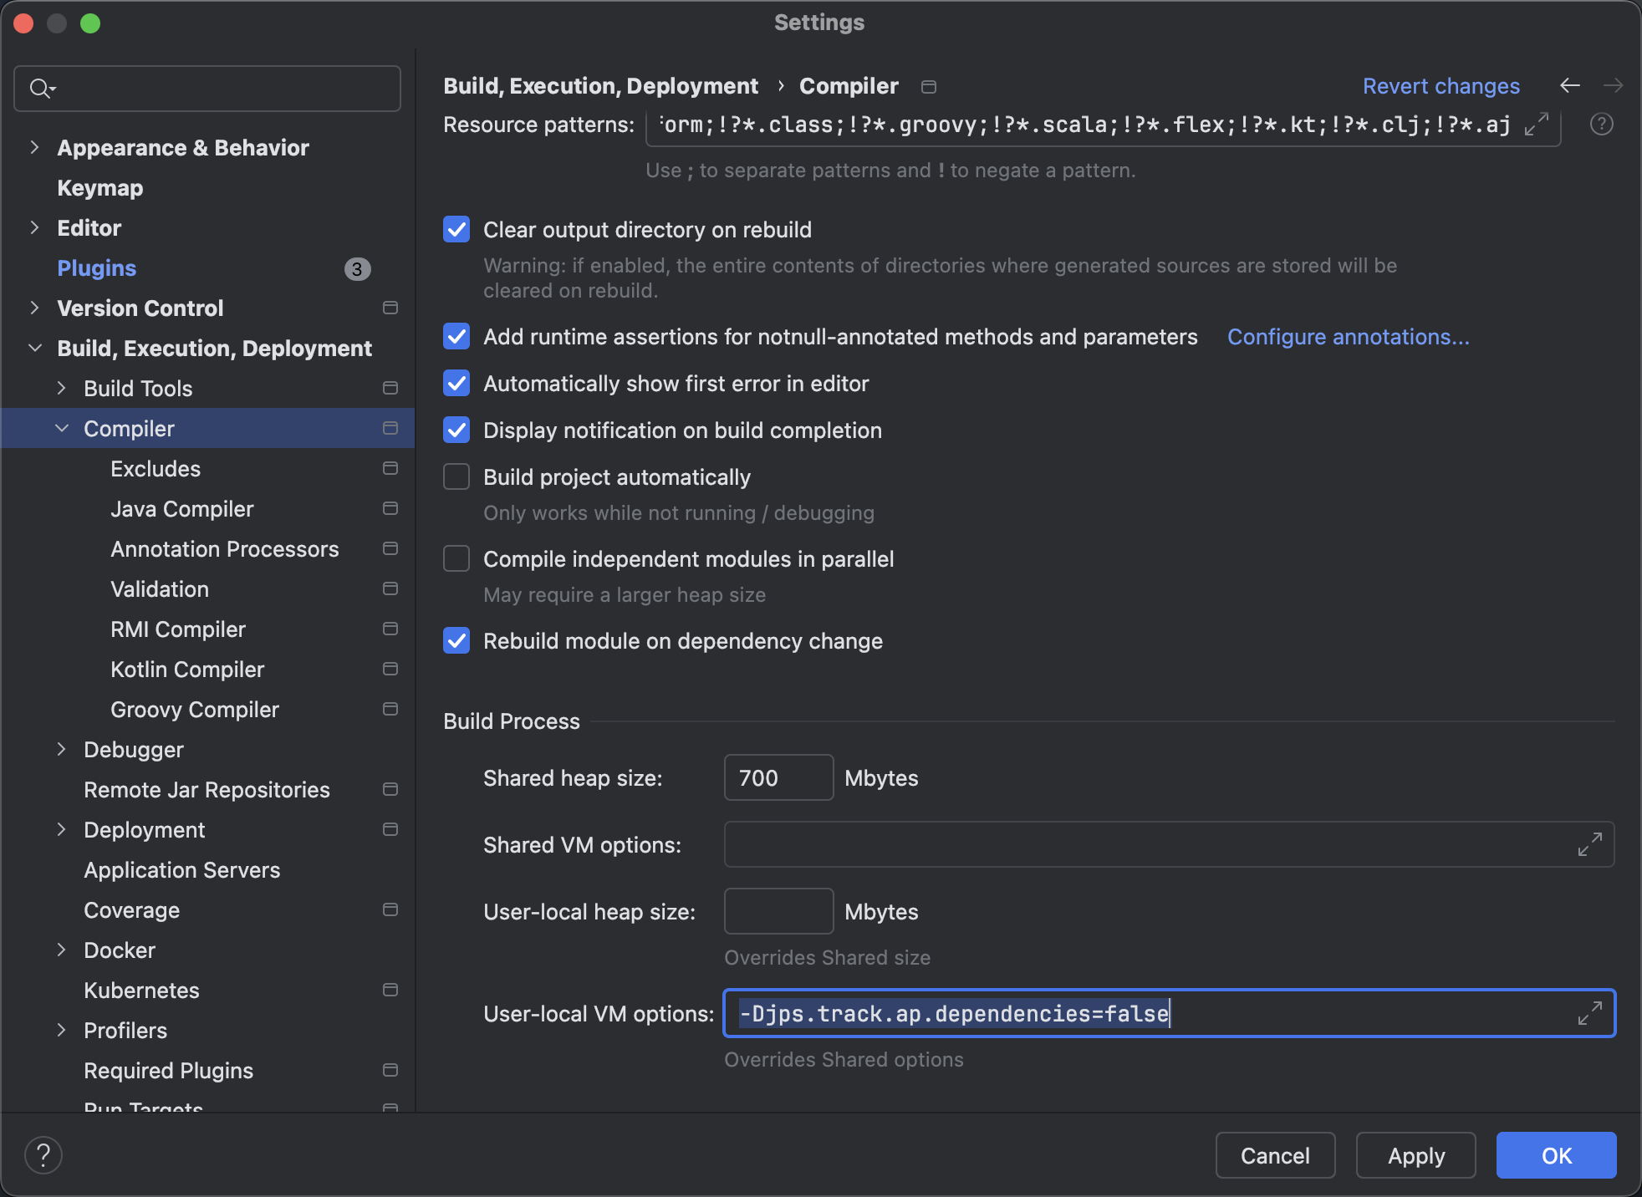Image resolution: width=1642 pixels, height=1197 pixels.
Task: Expand the Profilers node
Action: click(x=61, y=1030)
